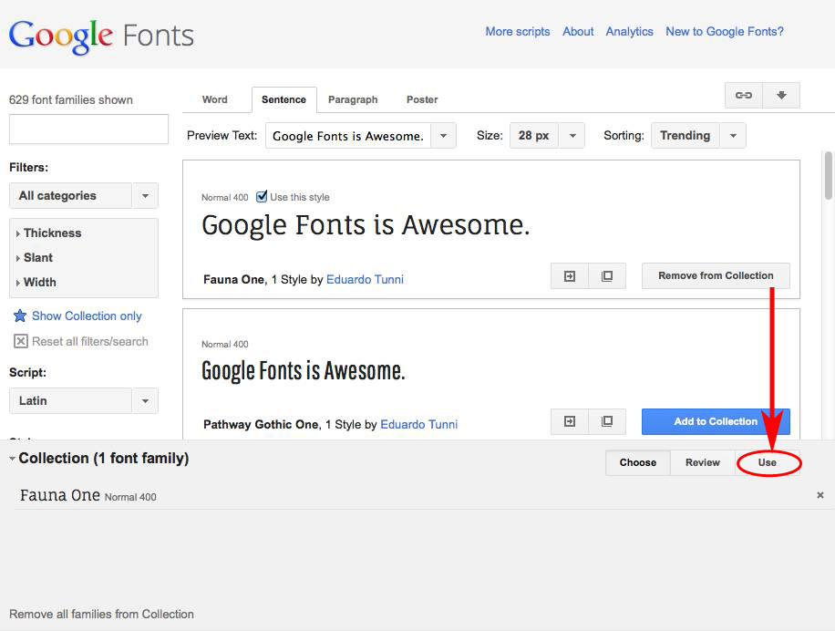Remove Fauna One from collection list
835x631 pixels.
coord(820,495)
